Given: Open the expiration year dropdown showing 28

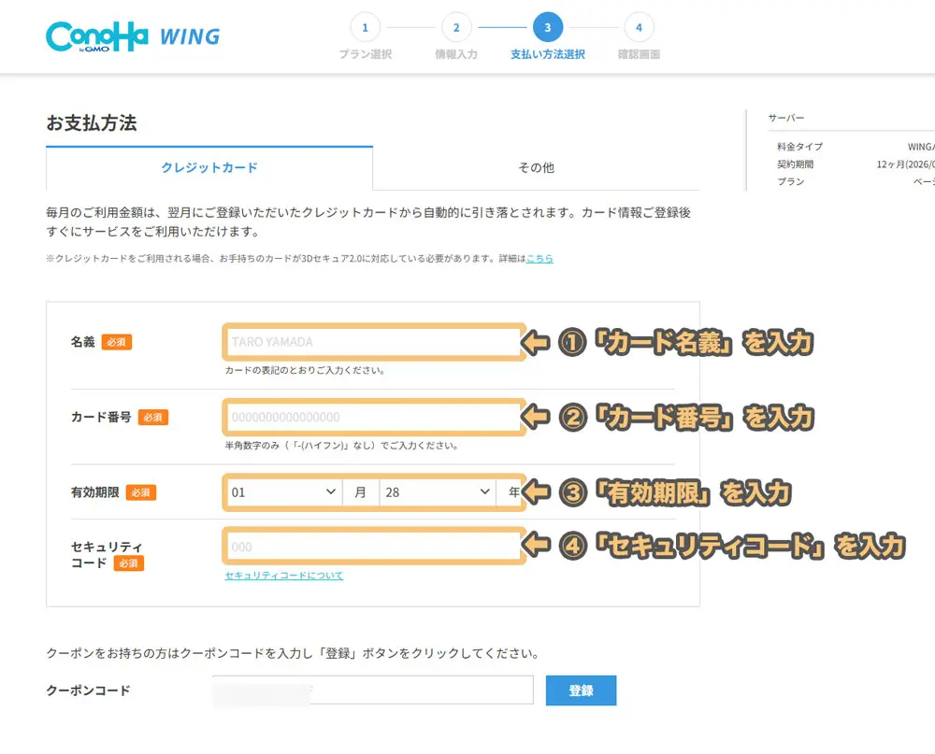Looking at the screenshot, I should pos(435,490).
